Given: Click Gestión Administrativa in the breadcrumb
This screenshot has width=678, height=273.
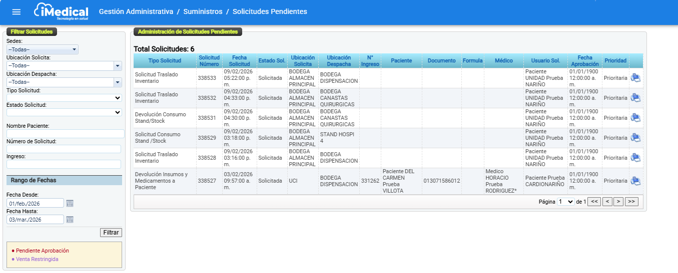Looking at the screenshot, I should point(136,11).
